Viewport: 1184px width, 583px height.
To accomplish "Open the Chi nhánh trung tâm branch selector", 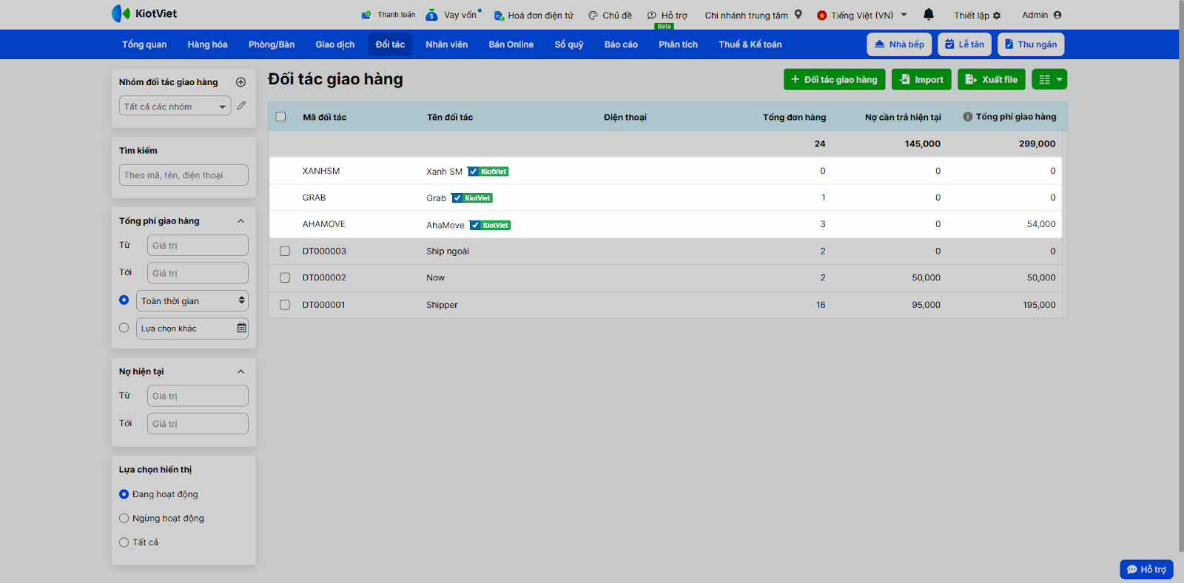I will (x=753, y=15).
